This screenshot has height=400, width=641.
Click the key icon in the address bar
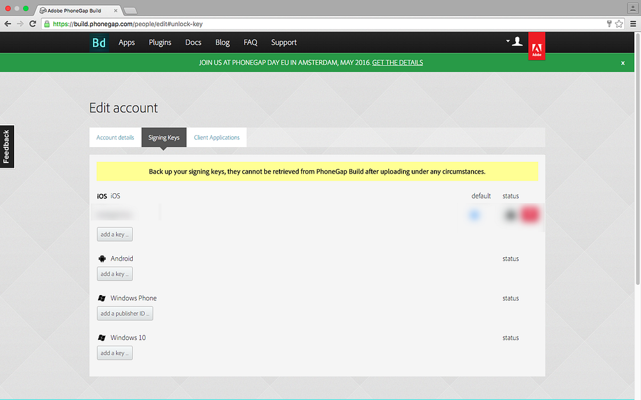(609, 24)
